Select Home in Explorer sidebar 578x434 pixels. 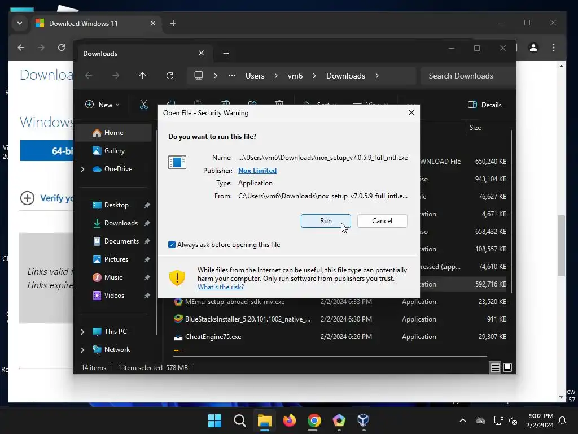113,132
